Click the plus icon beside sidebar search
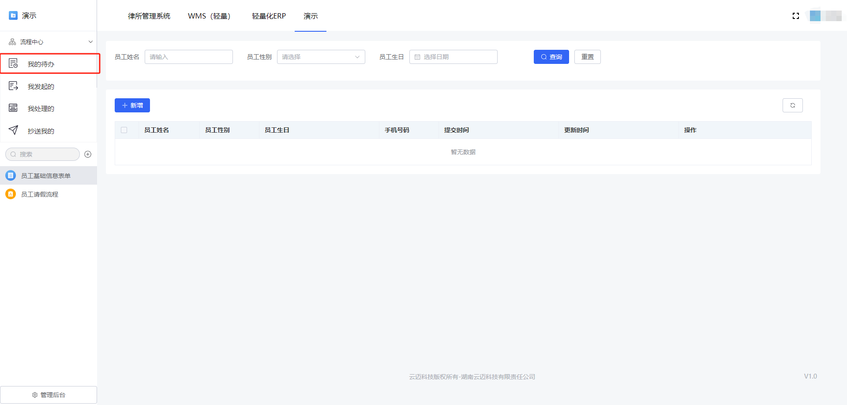This screenshot has height=405, width=847. [88, 154]
